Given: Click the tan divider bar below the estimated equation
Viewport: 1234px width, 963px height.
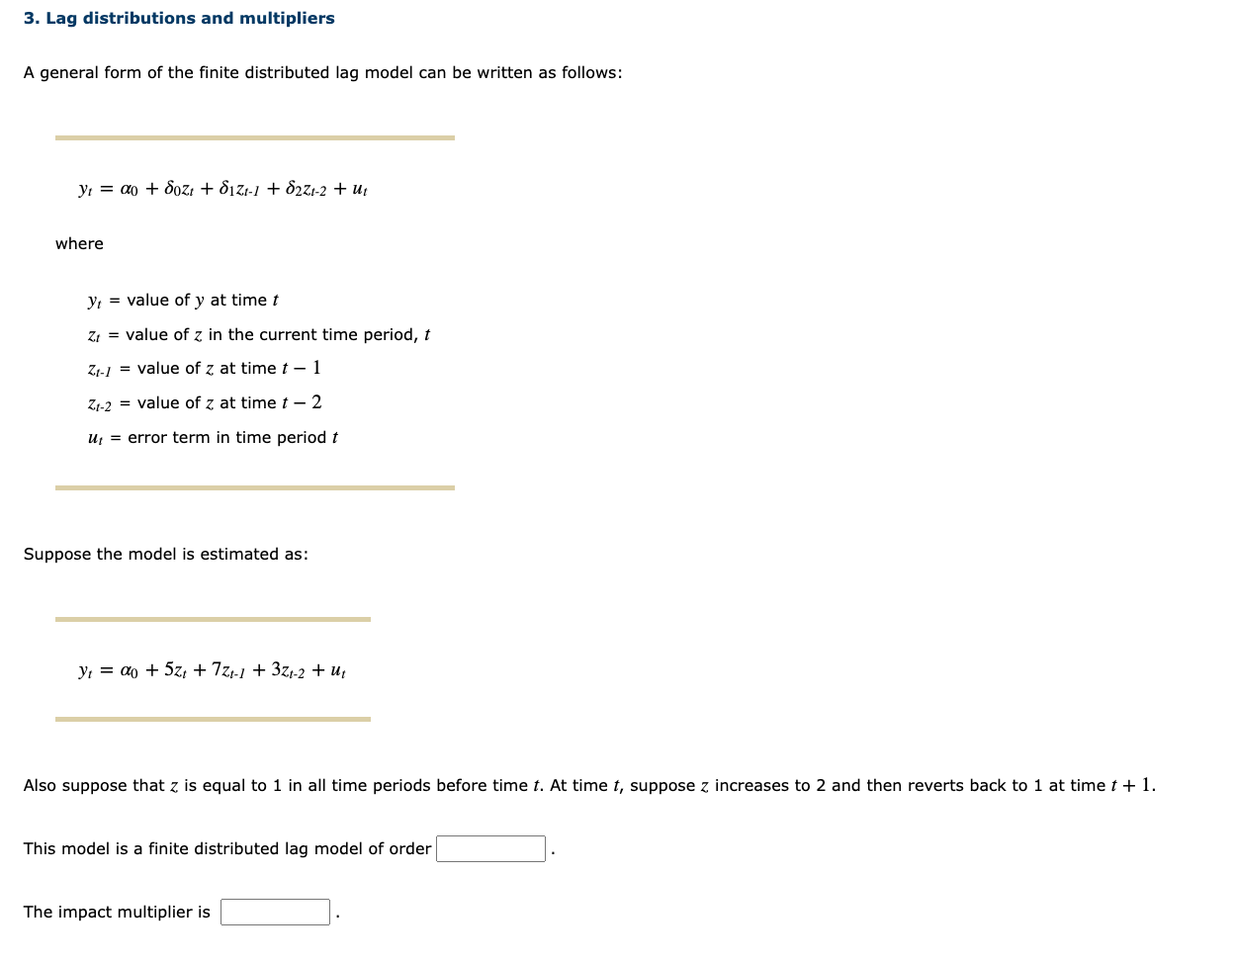Looking at the screenshot, I should pos(214,719).
